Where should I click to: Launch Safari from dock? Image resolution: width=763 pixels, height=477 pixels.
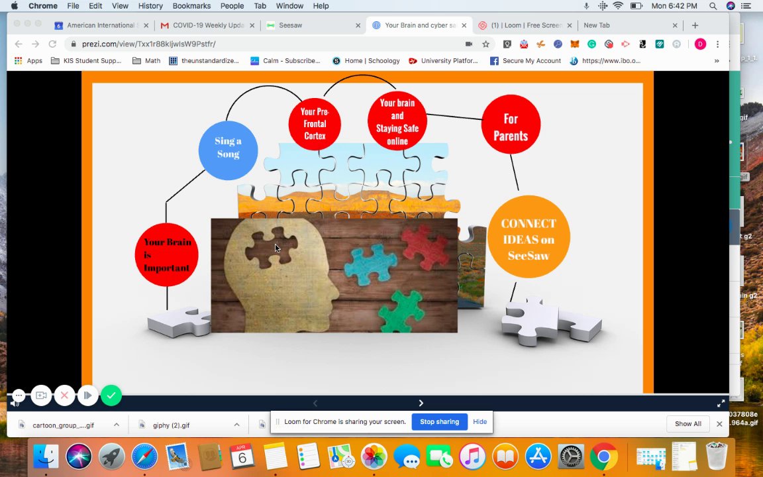click(144, 456)
